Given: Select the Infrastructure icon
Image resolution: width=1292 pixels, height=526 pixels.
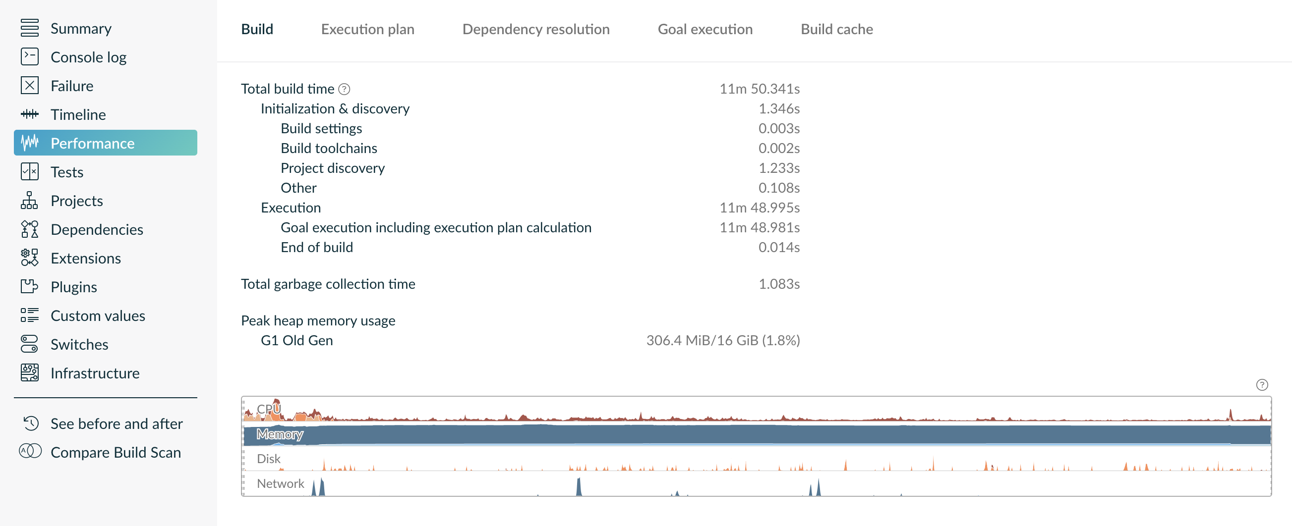Looking at the screenshot, I should 30,373.
